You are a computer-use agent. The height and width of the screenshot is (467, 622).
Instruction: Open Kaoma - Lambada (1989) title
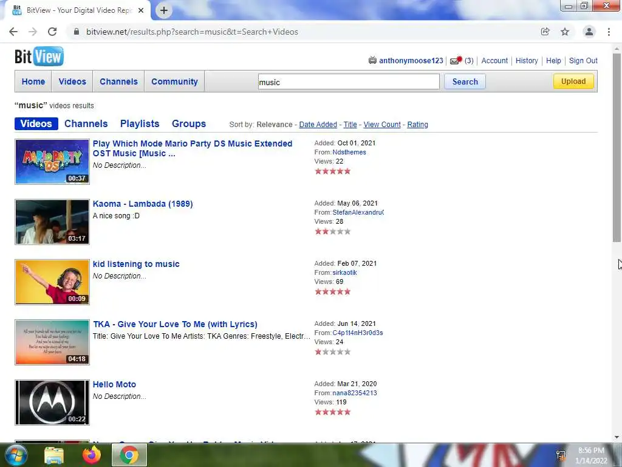(x=143, y=204)
